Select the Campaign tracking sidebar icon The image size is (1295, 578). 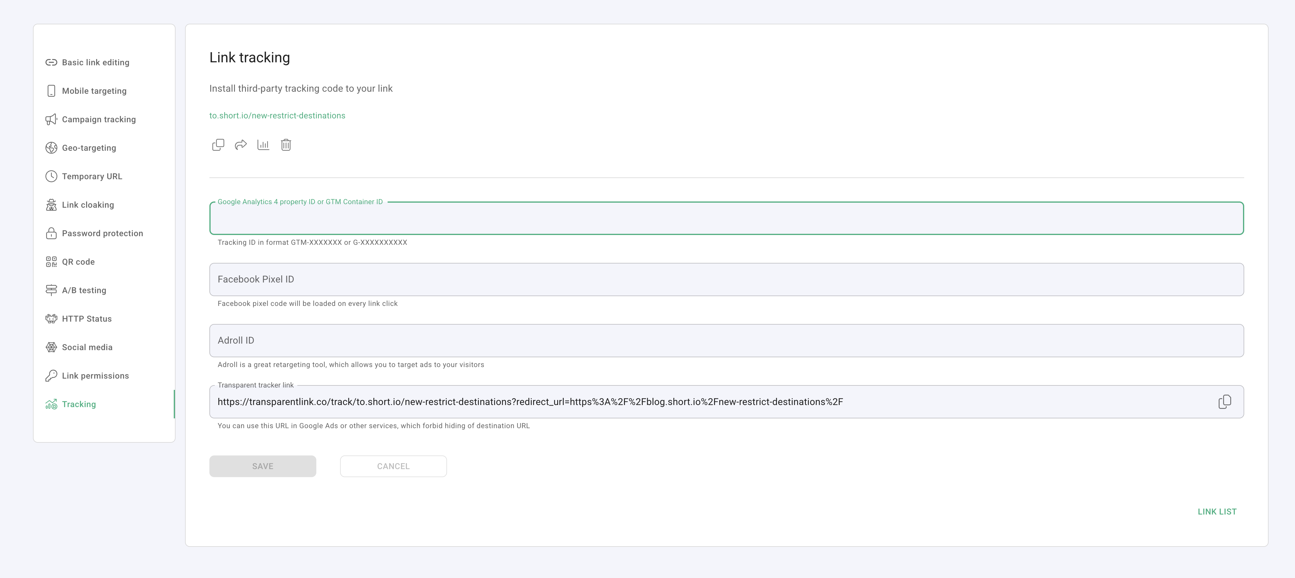pos(51,120)
